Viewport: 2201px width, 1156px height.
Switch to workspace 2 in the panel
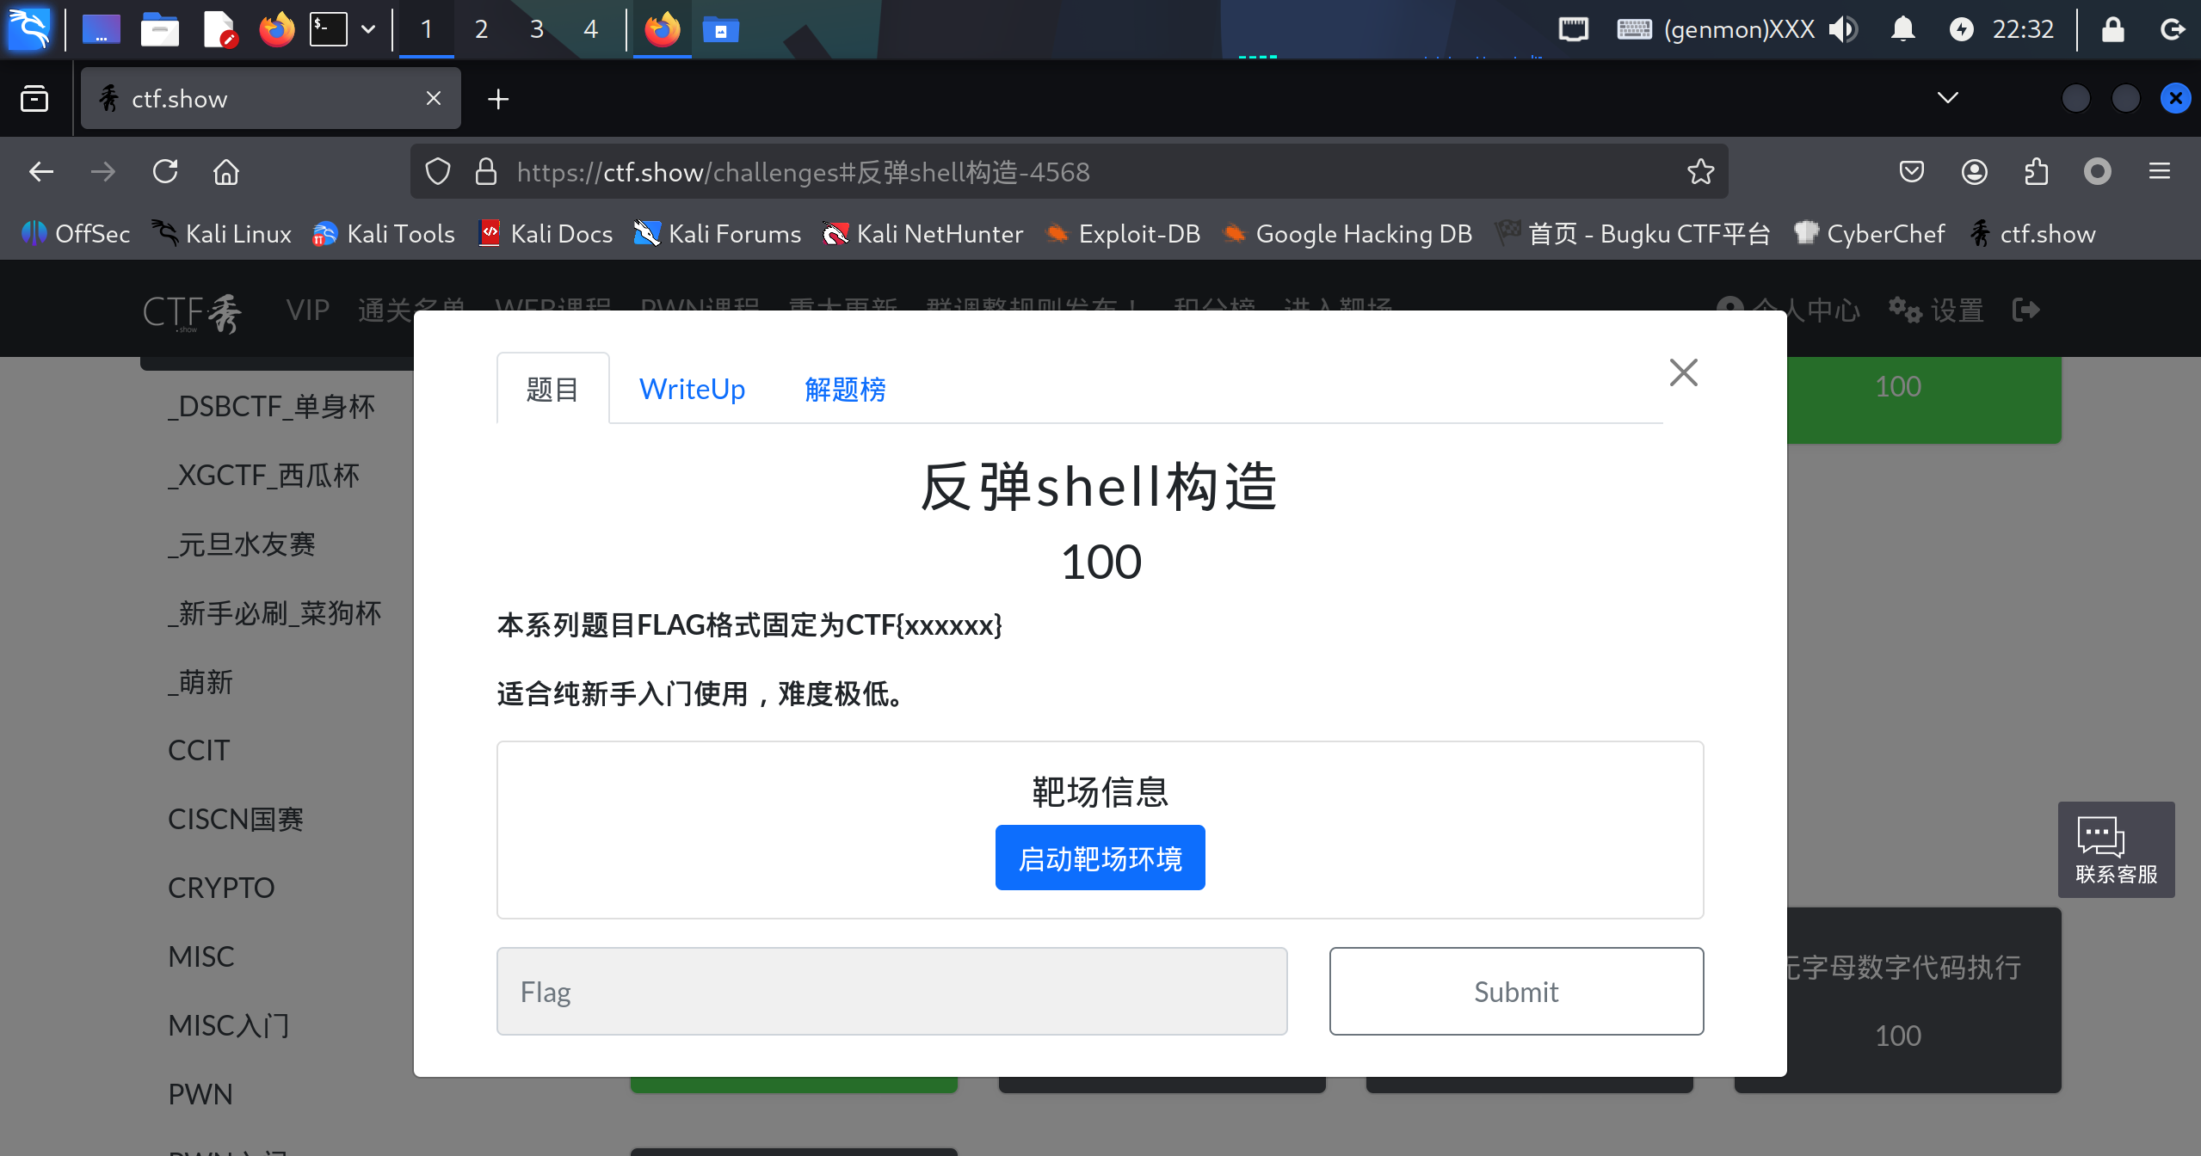tap(481, 29)
